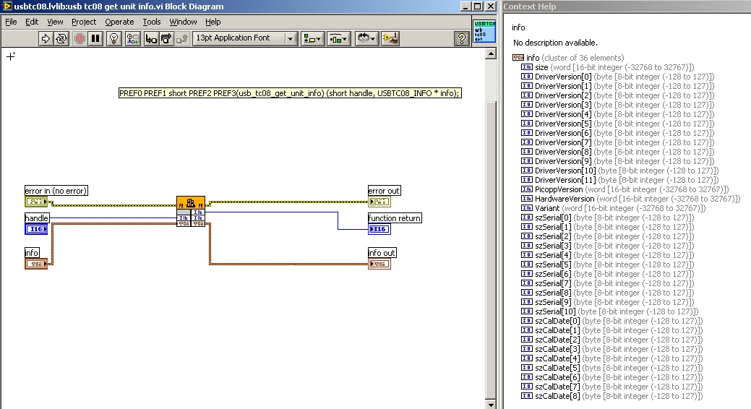The width and height of the screenshot is (751, 409).
Task: Open the Operate menu
Action: (x=119, y=22)
